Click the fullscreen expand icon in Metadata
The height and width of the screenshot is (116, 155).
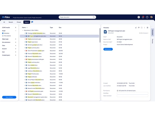142,28
